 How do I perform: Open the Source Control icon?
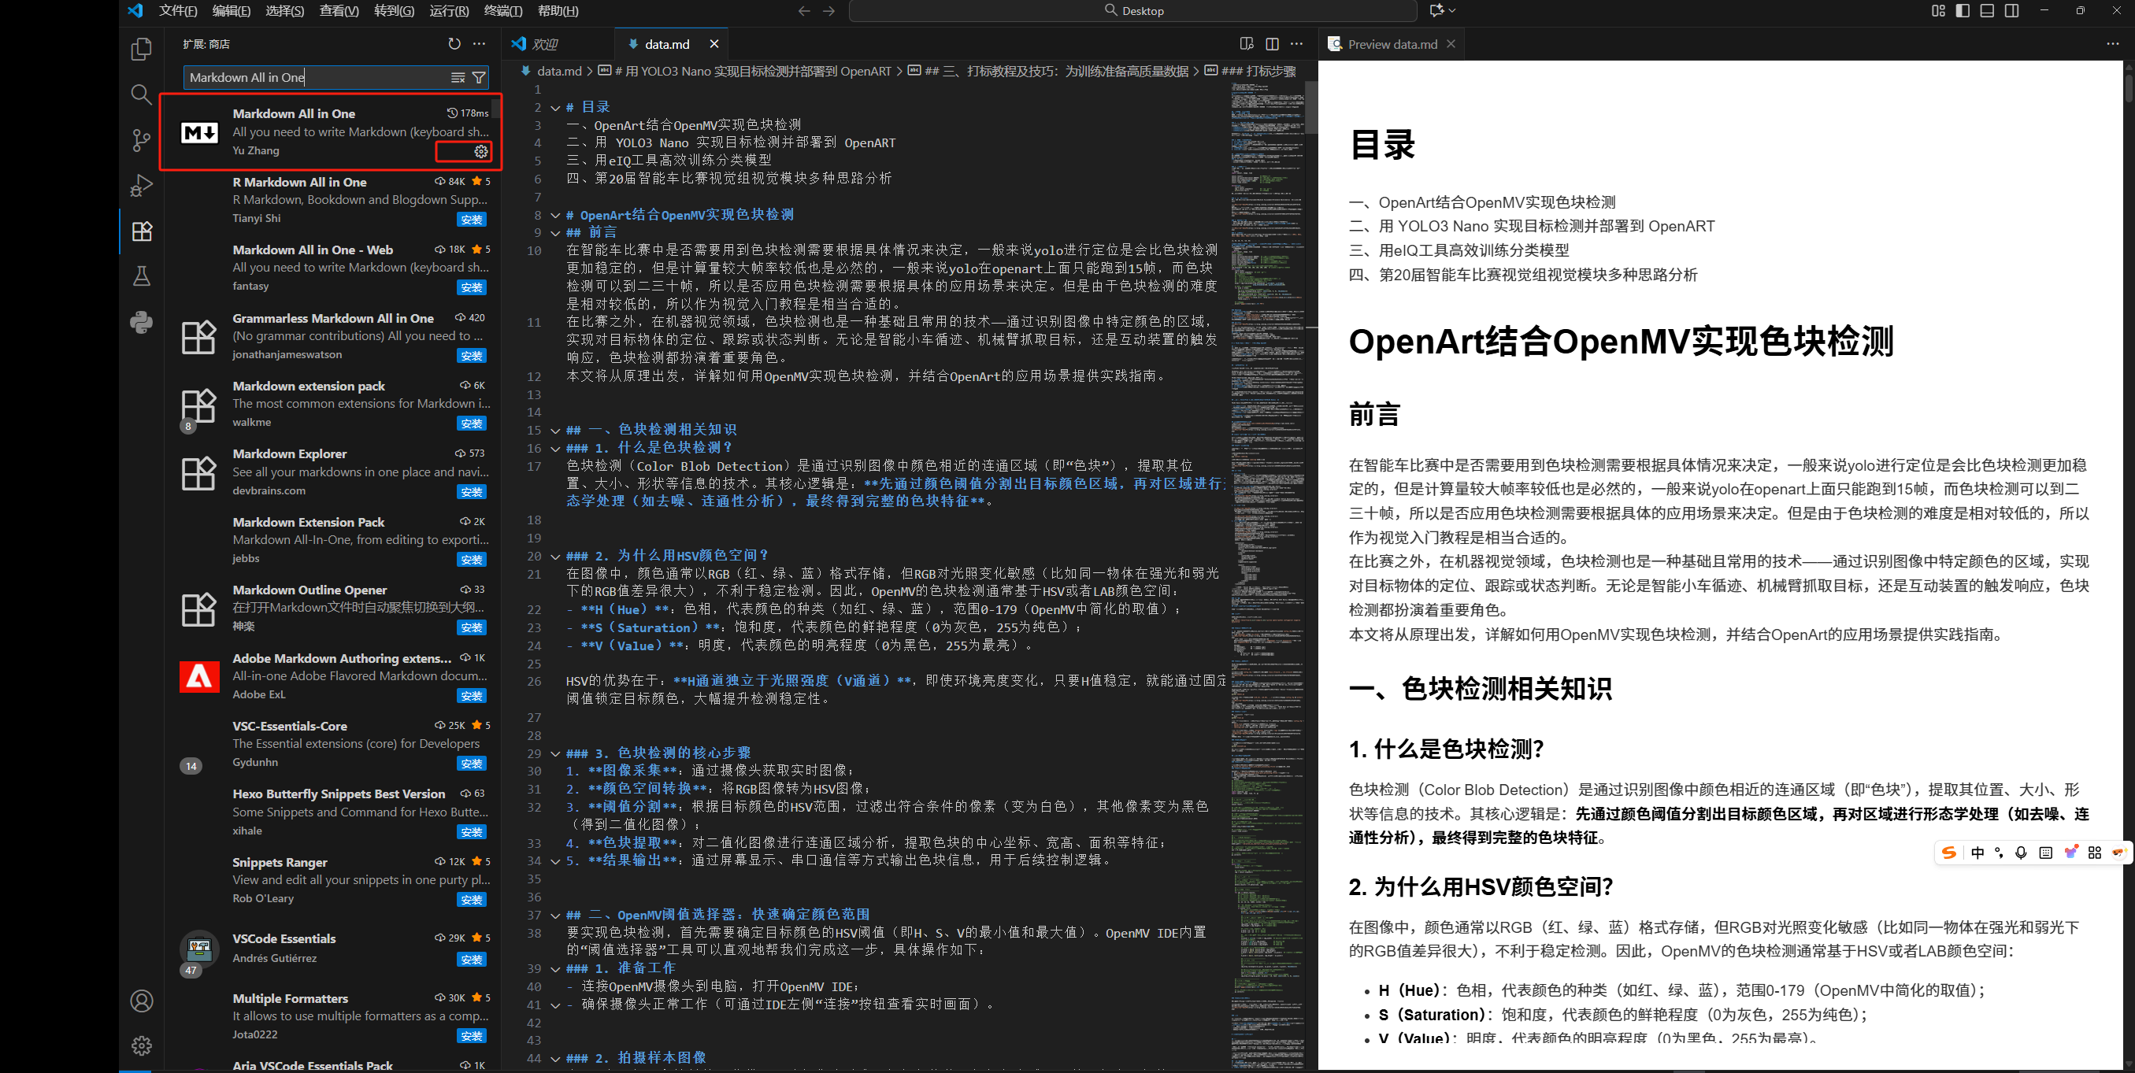[141, 141]
